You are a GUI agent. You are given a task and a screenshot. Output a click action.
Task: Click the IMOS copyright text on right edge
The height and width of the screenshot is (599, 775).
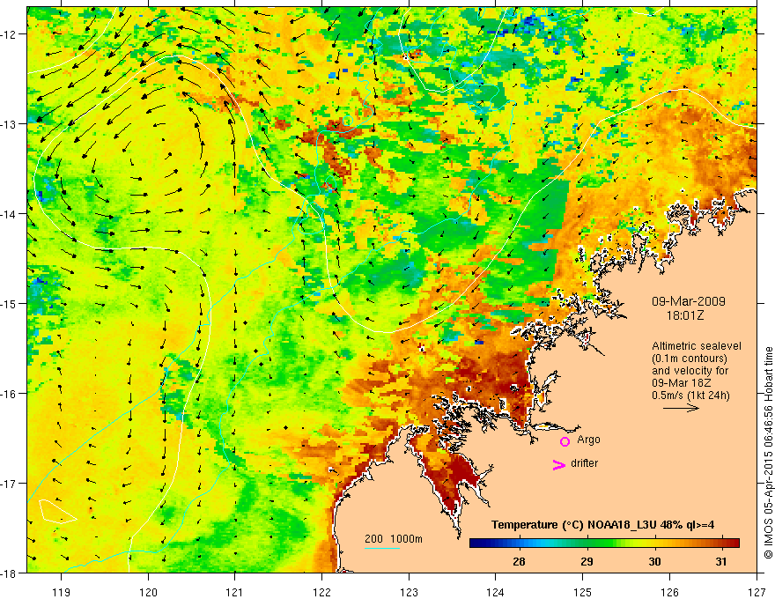(768, 453)
